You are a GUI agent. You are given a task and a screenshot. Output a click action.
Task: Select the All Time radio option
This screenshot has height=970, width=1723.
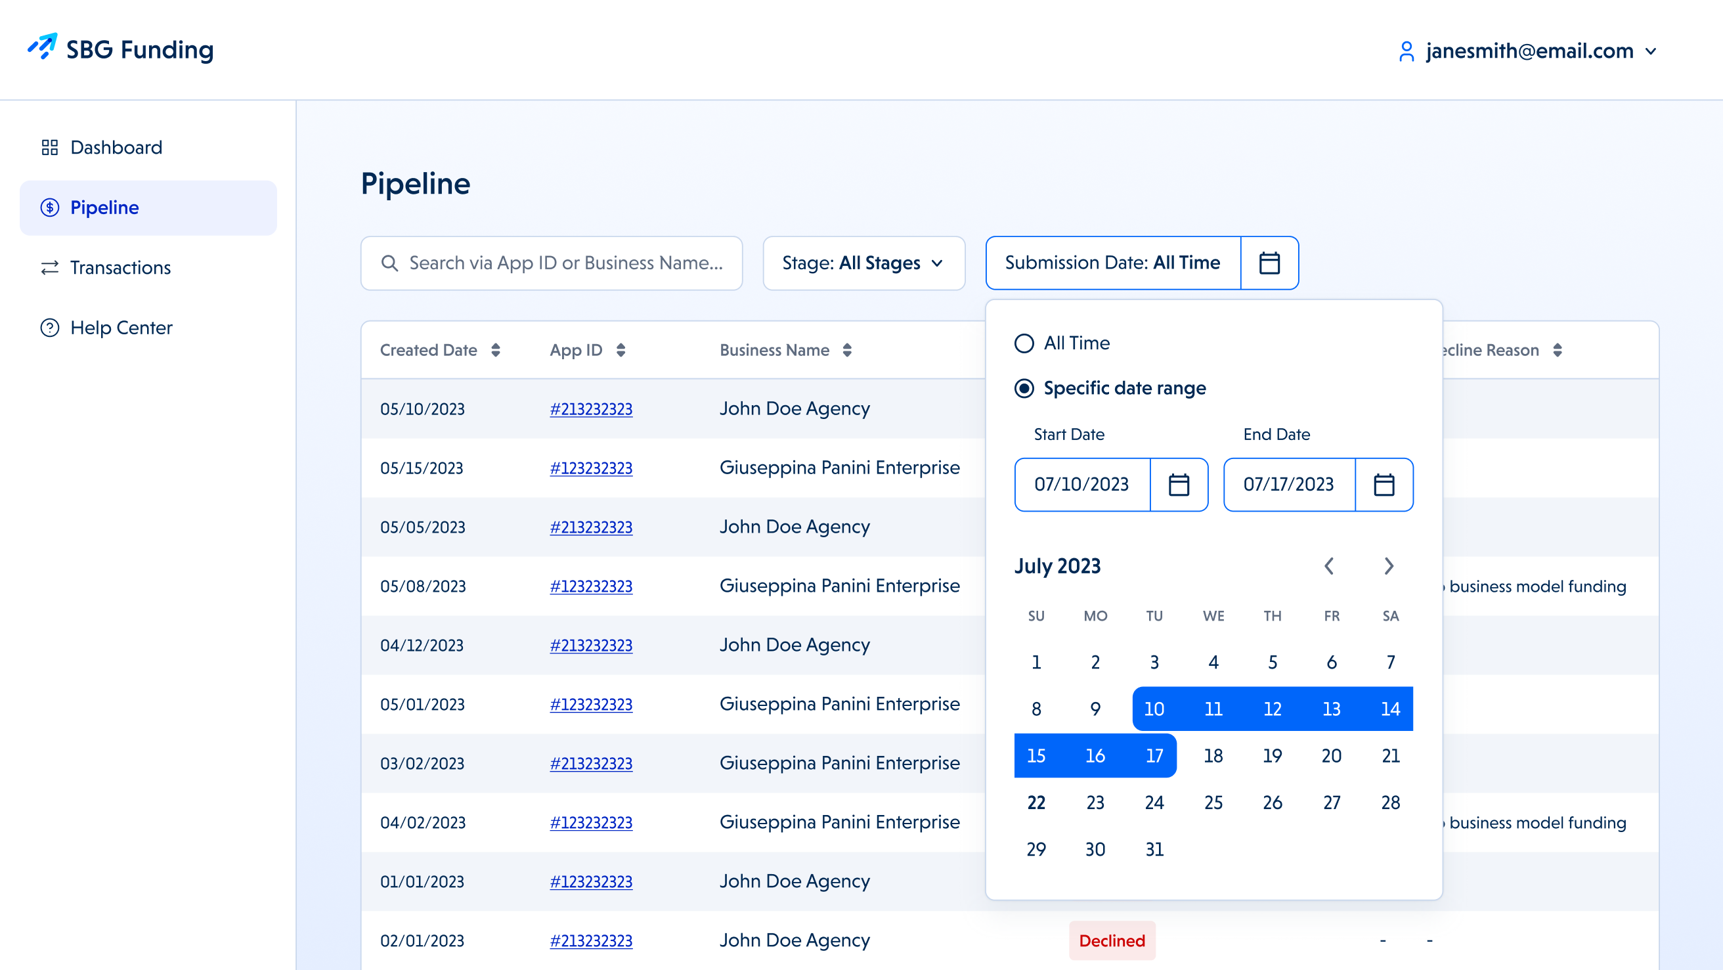pos(1024,343)
